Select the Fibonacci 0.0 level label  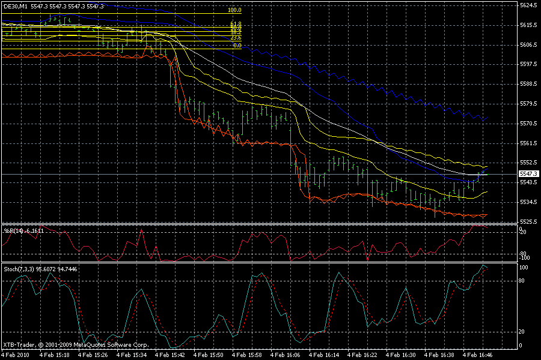tap(237, 46)
